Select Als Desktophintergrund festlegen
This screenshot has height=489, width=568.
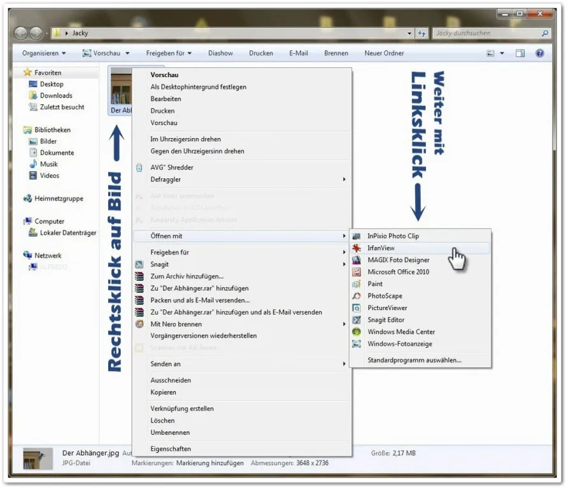tap(242, 87)
